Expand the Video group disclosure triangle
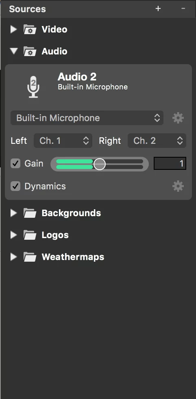The width and height of the screenshot is (196, 399). (x=13, y=30)
